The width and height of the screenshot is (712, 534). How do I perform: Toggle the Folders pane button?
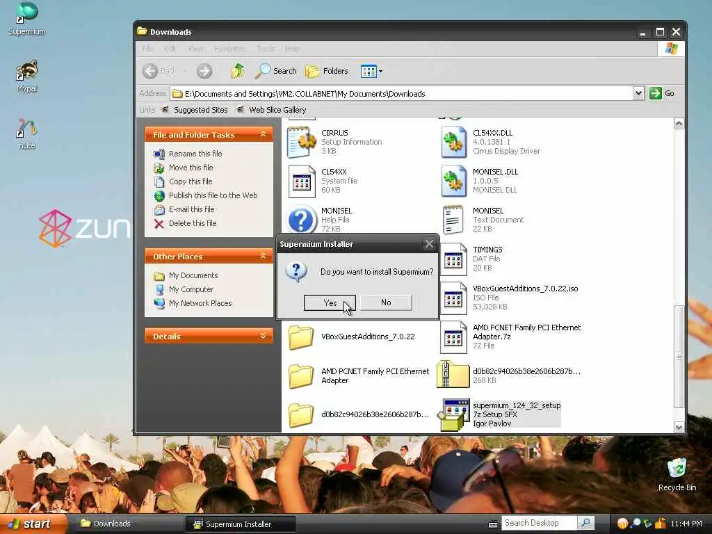327,71
